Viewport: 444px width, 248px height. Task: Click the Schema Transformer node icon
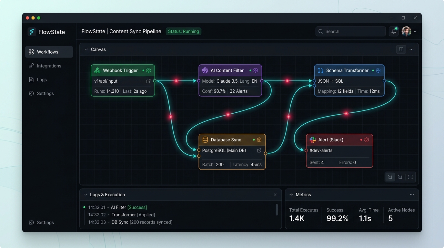coord(320,70)
